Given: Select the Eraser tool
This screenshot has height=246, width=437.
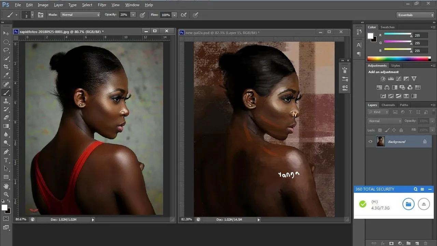Looking at the screenshot, I should point(6,118).
